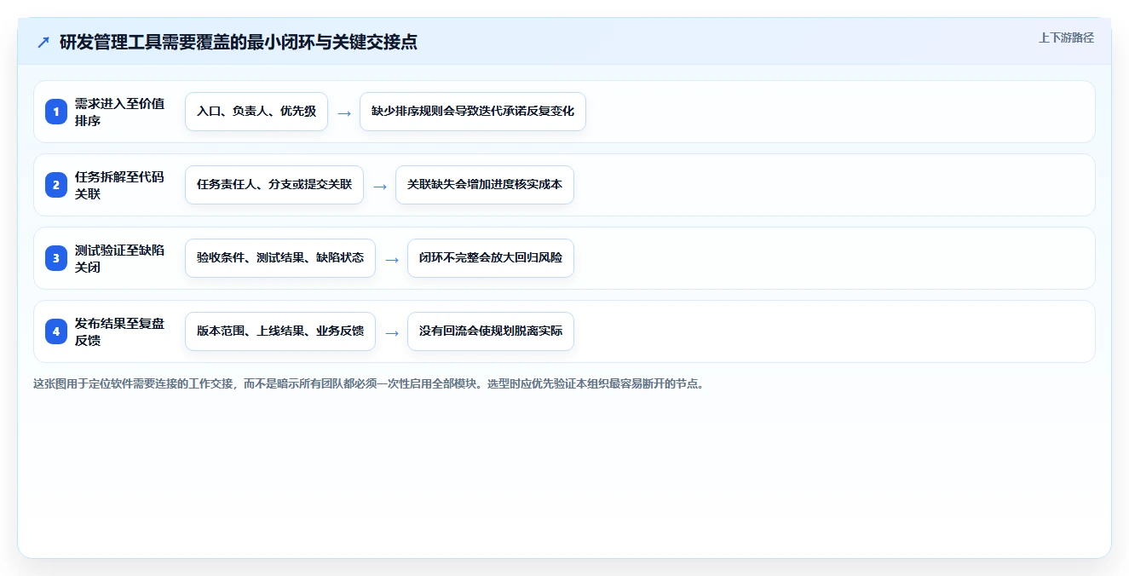Screen dimensions: 1129x576
Task: Click the arrow after 任务责任人、分支或提交关联
Action: point(380,186)
